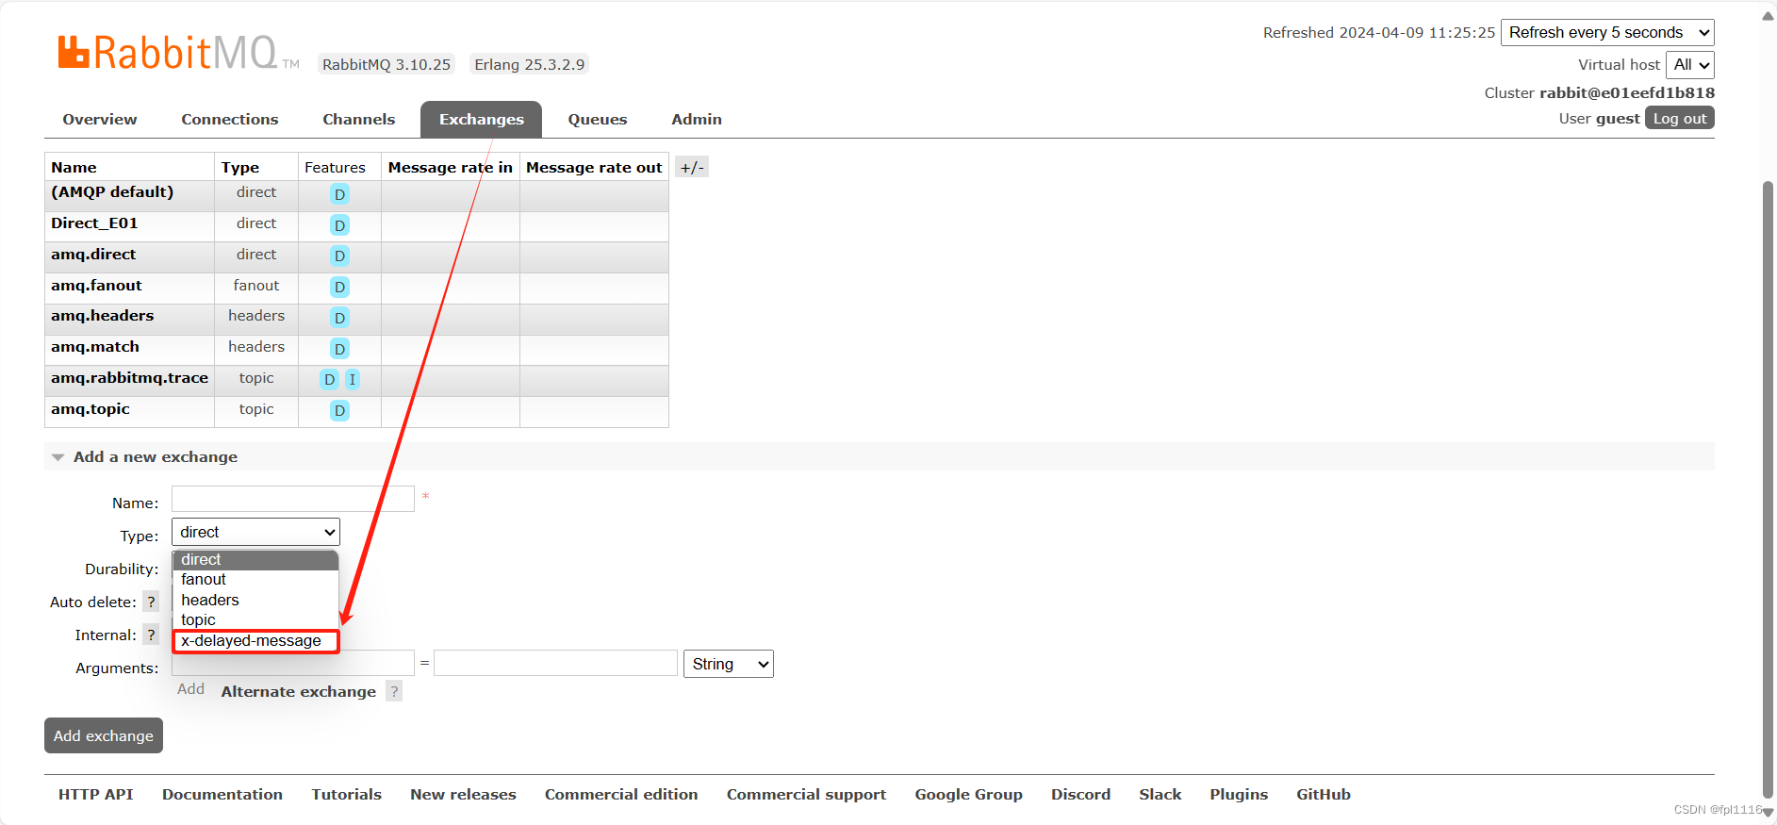Viewport: 1777px width, 825px height.
Task: Switch to the Connections tab
Action: (x=230, y=120)
